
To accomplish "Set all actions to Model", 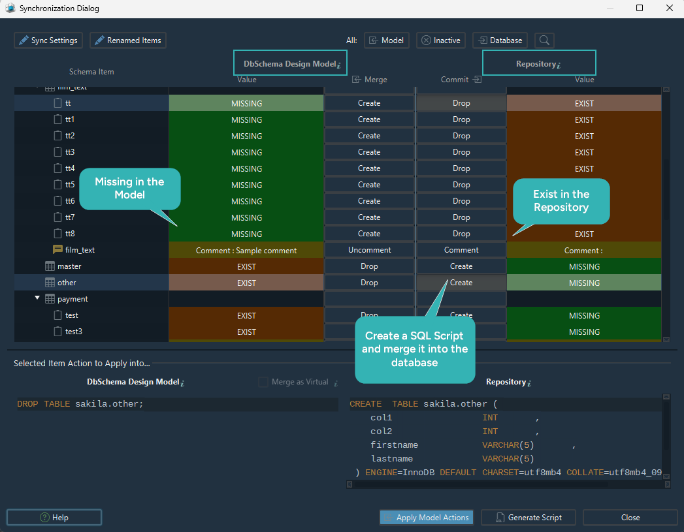I will tap(387, 40).
